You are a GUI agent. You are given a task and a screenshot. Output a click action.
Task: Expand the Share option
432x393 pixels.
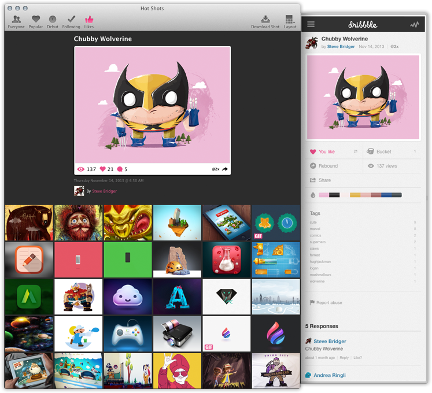(324, 180)
